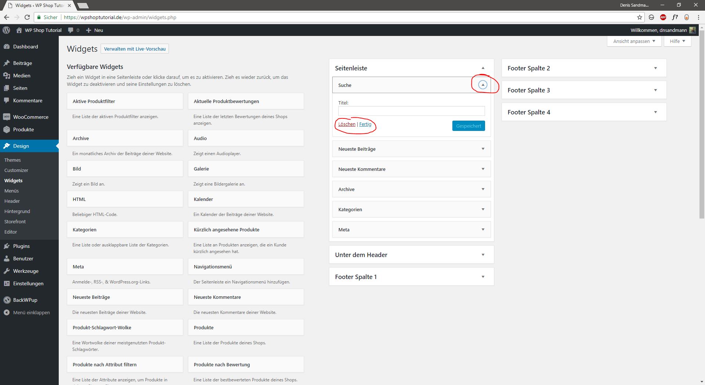Click the Titel input field
This screenshot has height=385, width=705.
(x=411, y=111)
